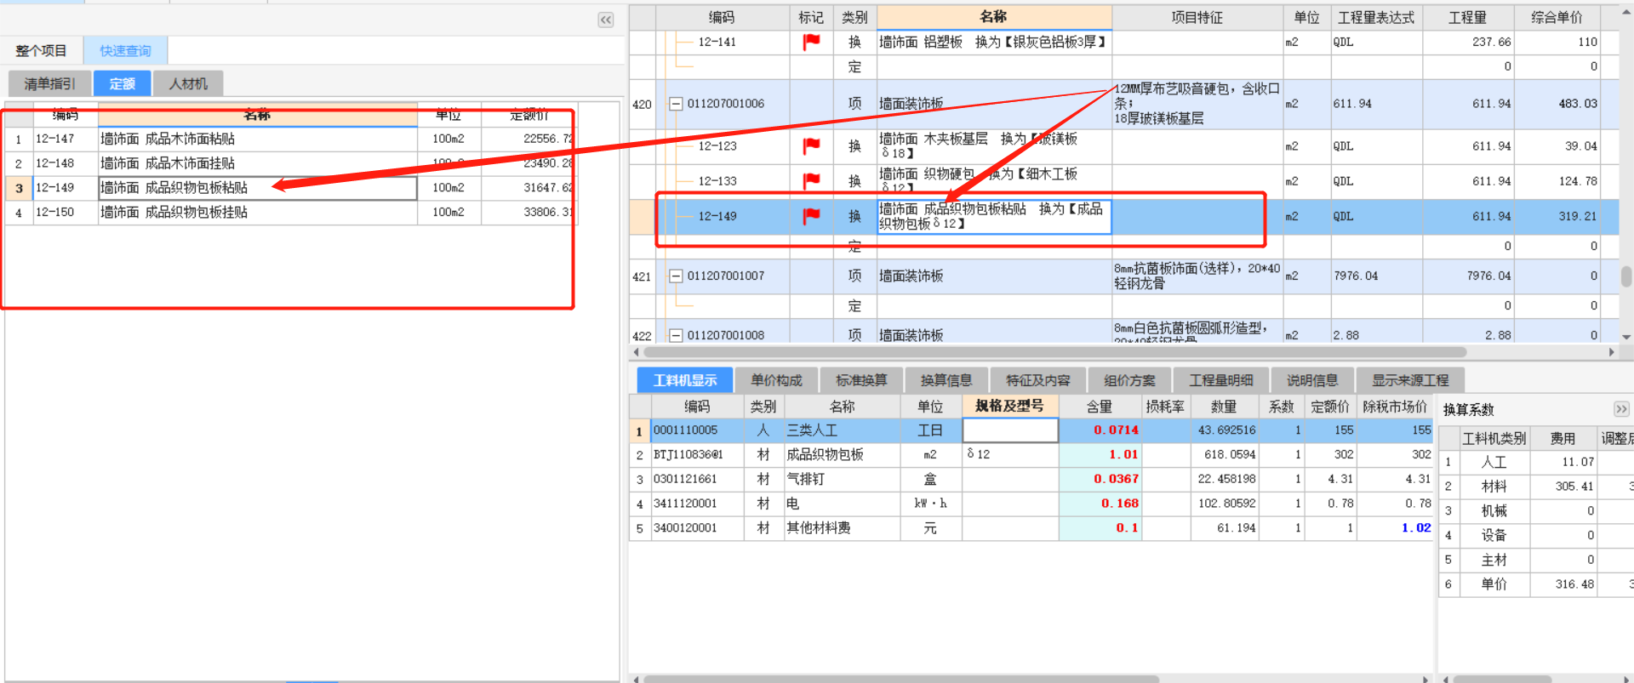1634x683 pixels.
Task: Switch to the 人材机 tab
Action: 188,83
